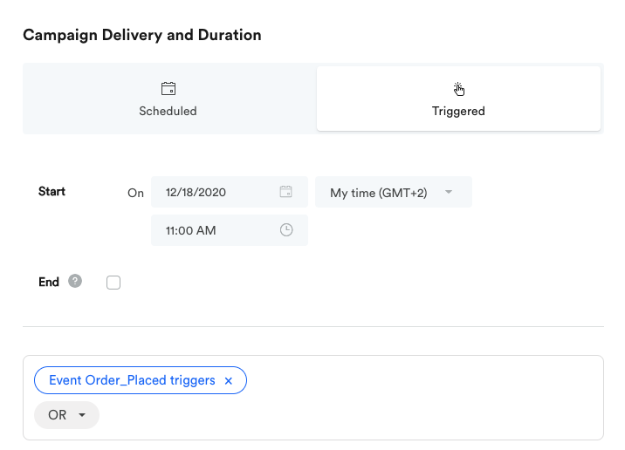Viewport: 625px width, 450px height.
Task: Click the 11:00 AM start time field
Action: [230, 230]
